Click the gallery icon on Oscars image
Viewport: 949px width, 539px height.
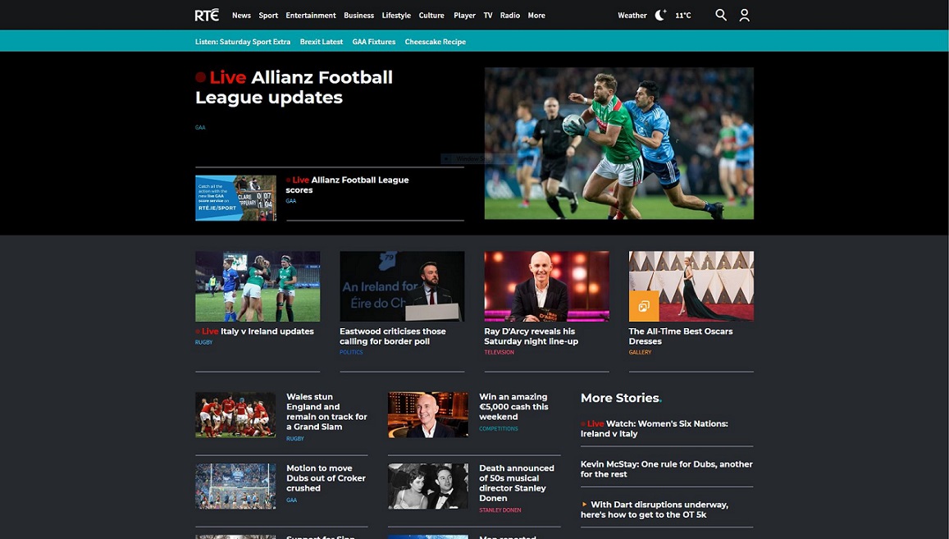(643, 306)
